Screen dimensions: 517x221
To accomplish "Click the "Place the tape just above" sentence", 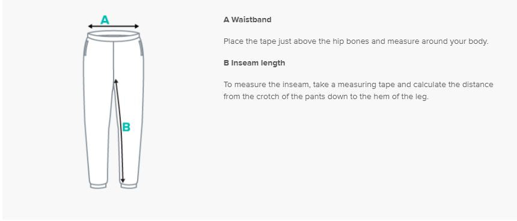I will click(x=355, y=42).
